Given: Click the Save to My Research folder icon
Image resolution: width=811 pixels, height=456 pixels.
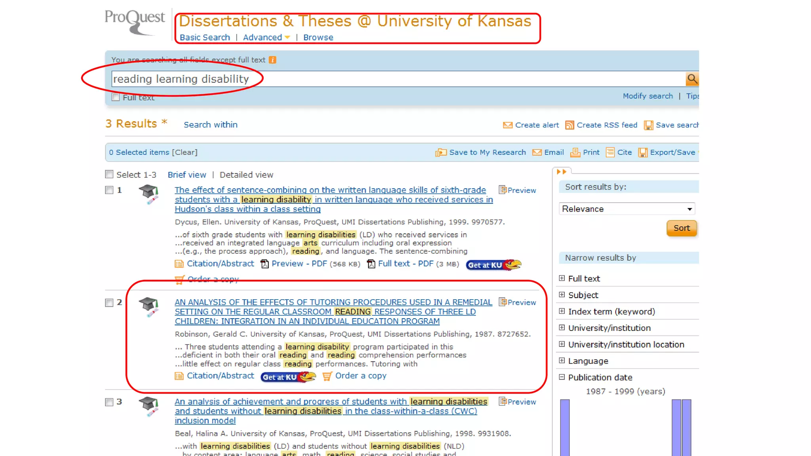Looking at the screenshot, I should [441, 152].
